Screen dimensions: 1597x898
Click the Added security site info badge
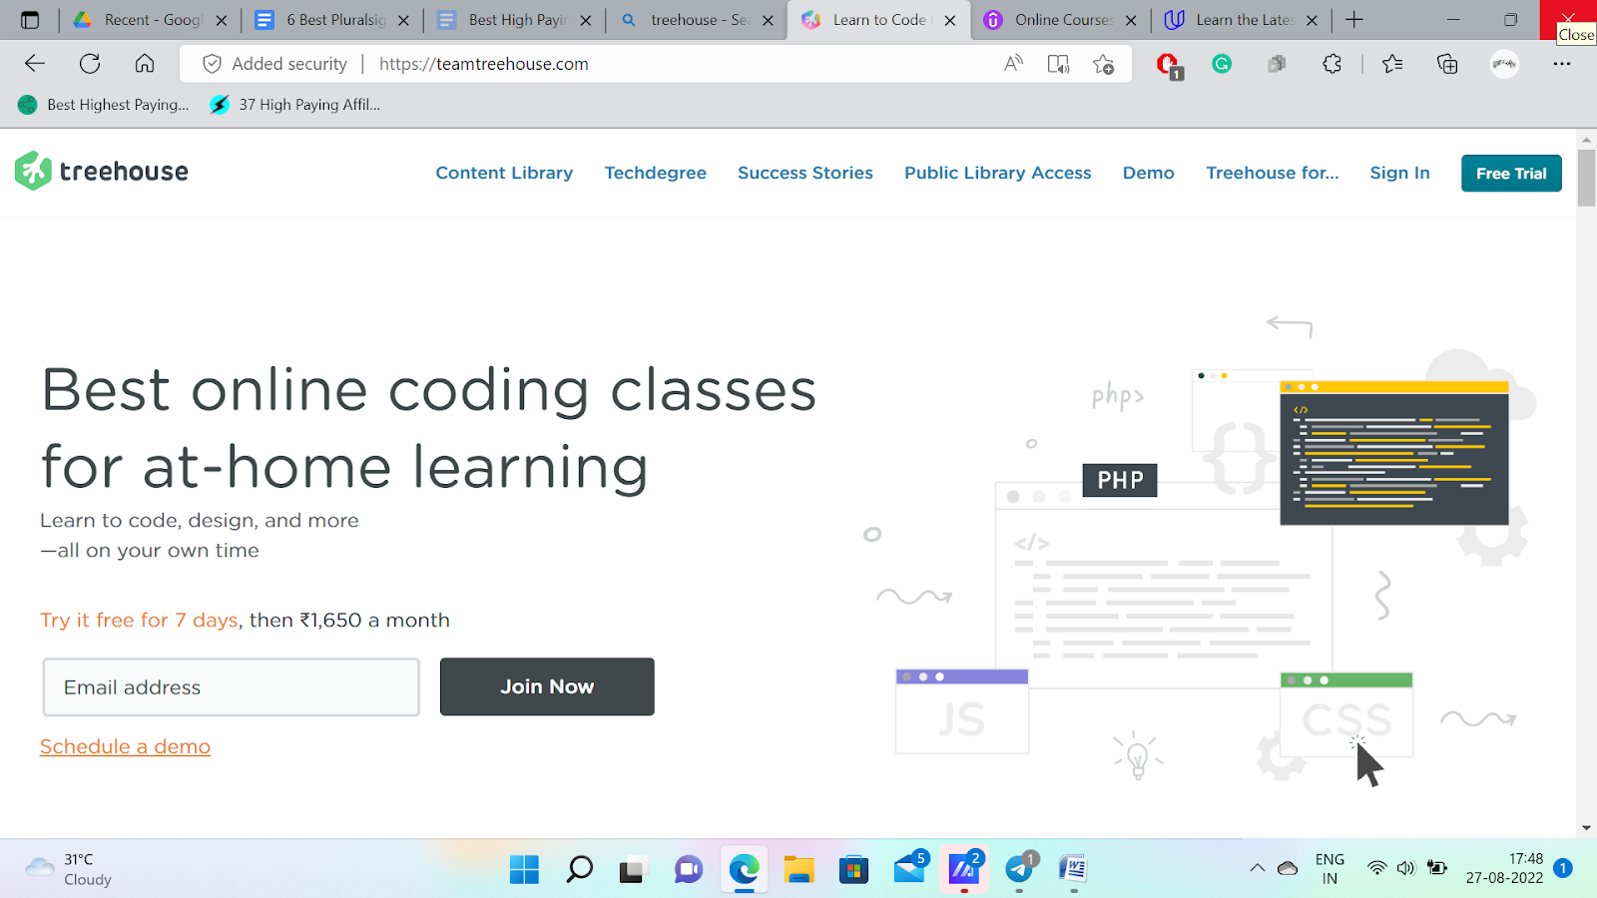coord(274,64)
